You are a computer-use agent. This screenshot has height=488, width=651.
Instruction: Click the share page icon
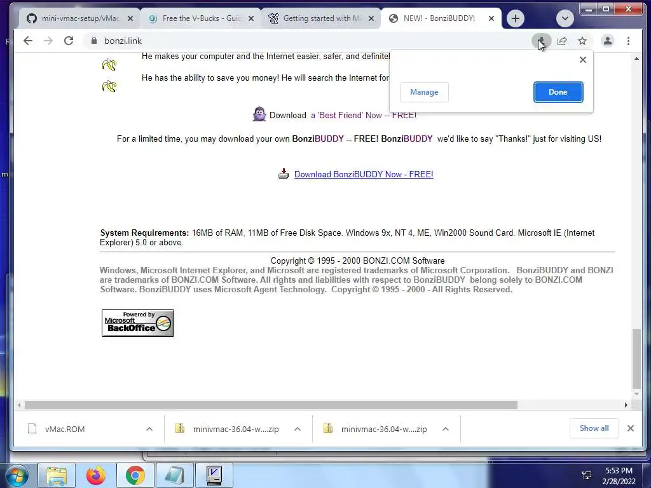point(562,41)
